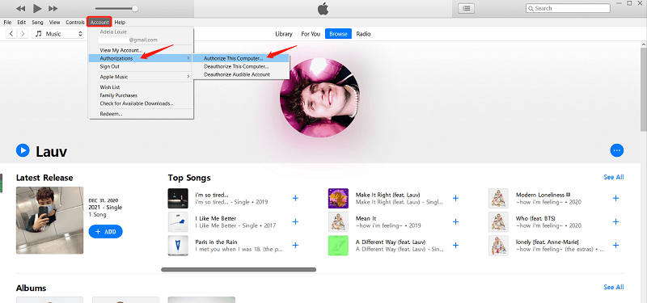Click the Top Songs section heading
This screenshot has height=303, width=647.
pos(189,178)
